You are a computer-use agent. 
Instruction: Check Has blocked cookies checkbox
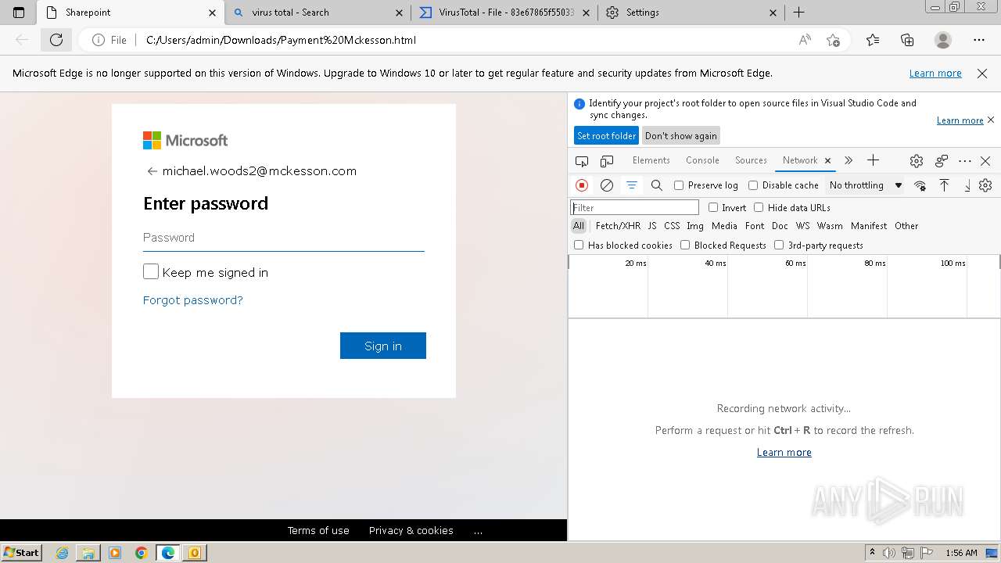coord(579,245)
